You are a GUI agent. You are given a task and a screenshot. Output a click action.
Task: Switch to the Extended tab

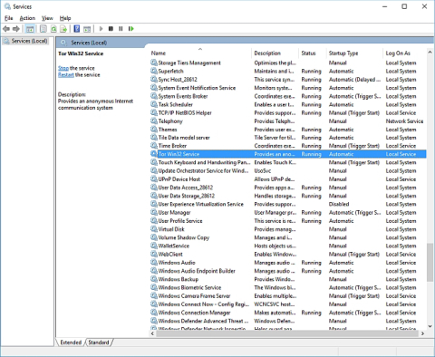(x=71, y=343)
